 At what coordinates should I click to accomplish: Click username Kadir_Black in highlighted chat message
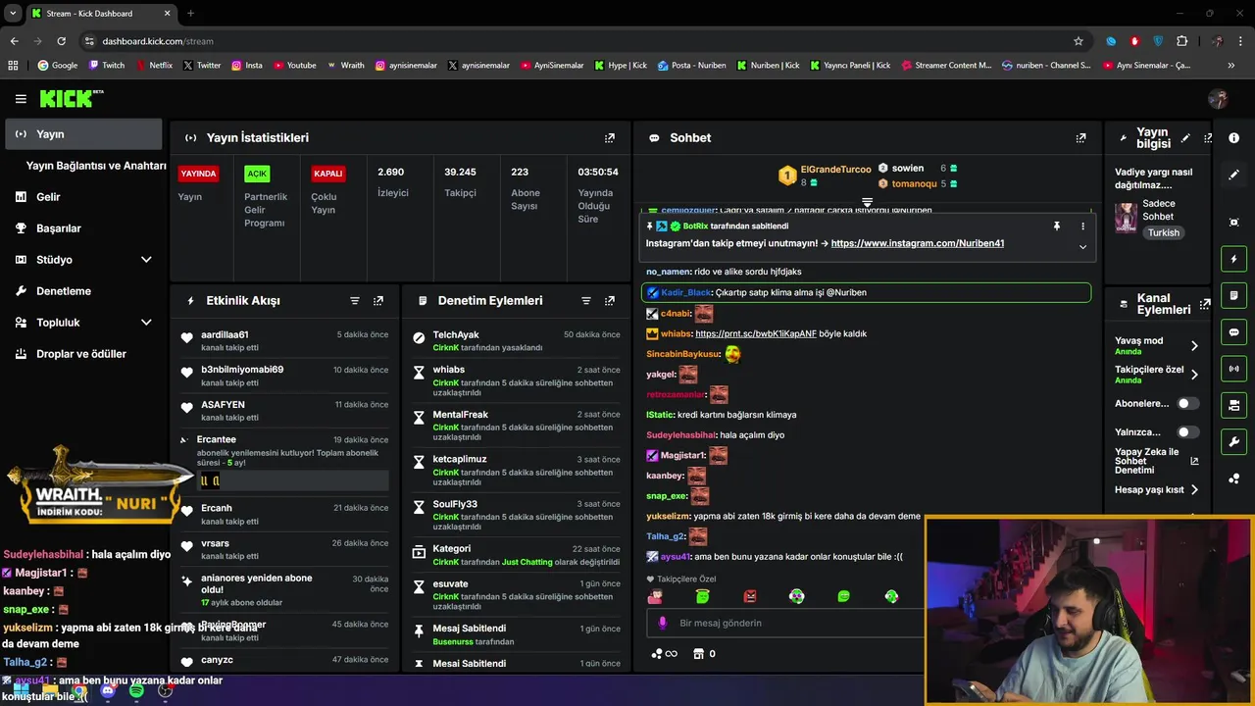pyautogui.click(x=685, y=293)
